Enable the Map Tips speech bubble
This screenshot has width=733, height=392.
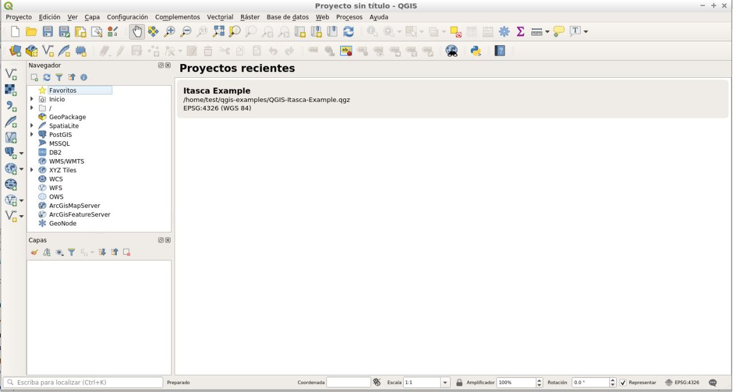pos(559,31)
